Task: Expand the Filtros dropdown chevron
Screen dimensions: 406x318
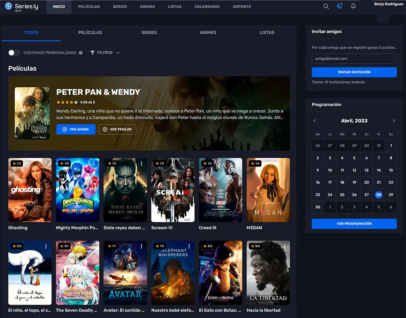Action: tap(118, 52)
